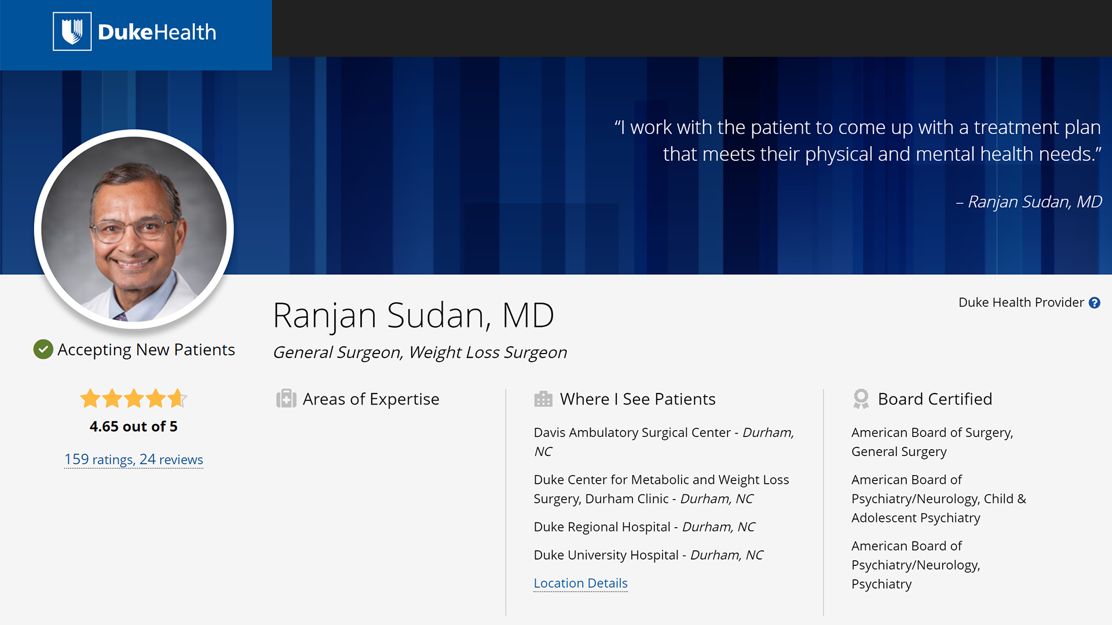
Task: Click Davis Ambulatory Surgical Center location
Action: coord(664,442)
